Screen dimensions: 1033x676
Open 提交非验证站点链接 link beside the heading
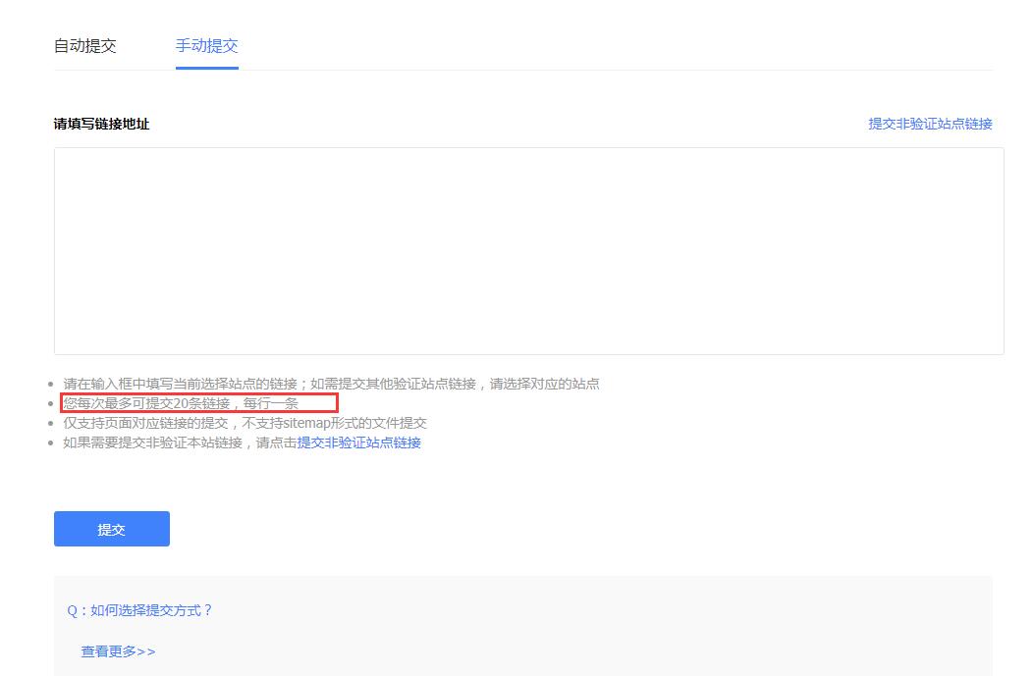[x=929, y=124]
